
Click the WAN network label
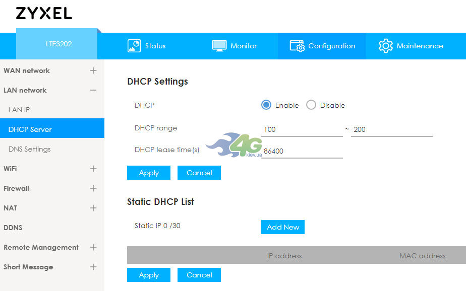click(27, 70)
